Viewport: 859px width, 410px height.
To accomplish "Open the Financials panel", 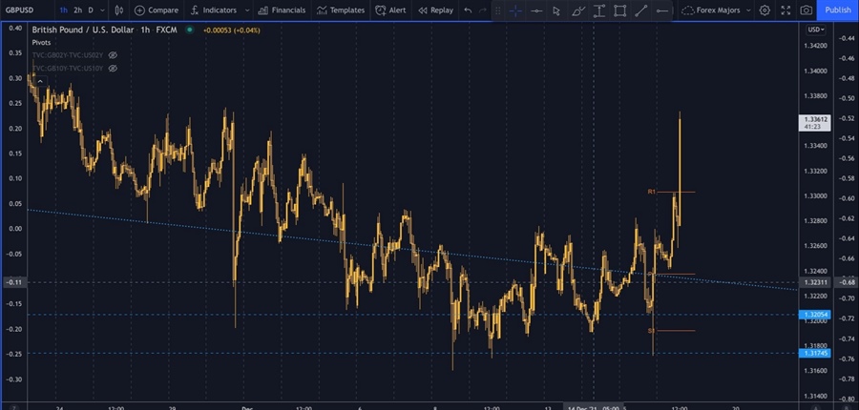I will pyautogui.click(x=282, y=10).
